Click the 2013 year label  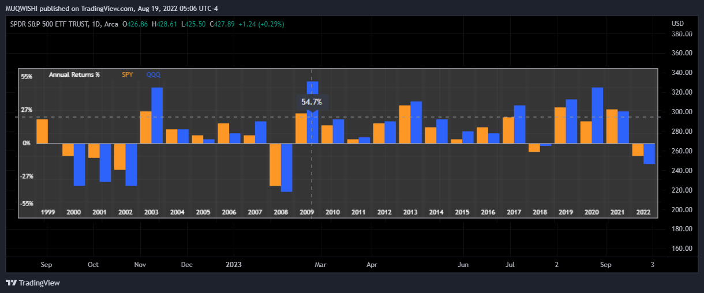click(x=410, y=212)
